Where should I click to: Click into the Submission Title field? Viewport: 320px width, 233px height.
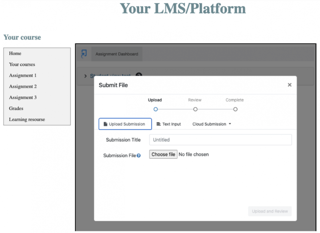tap(220, 140)
